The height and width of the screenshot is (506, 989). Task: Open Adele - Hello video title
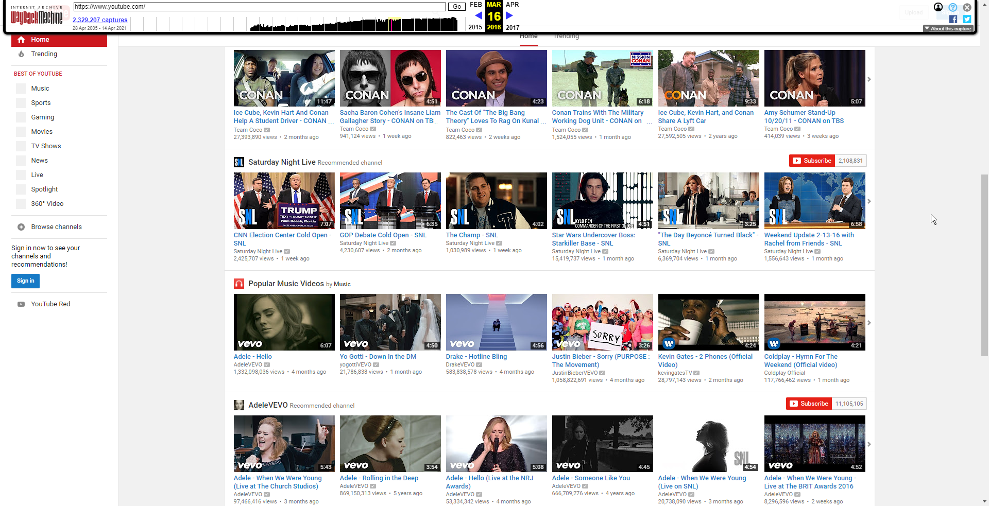point(252,357)
